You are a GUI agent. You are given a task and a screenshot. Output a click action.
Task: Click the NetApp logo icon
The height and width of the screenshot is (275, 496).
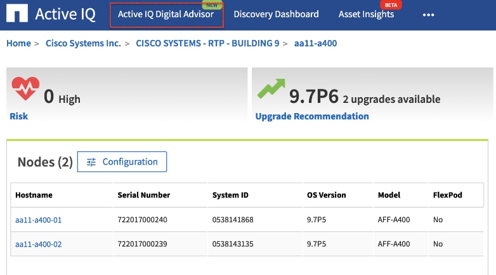(x=17, y=13)
